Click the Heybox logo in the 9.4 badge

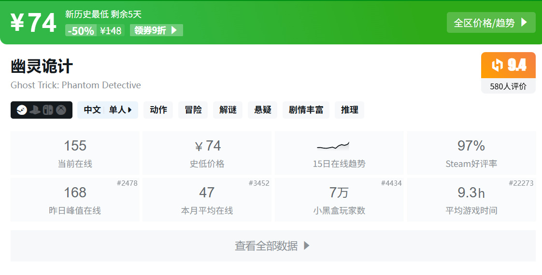[x=497, y=65]
